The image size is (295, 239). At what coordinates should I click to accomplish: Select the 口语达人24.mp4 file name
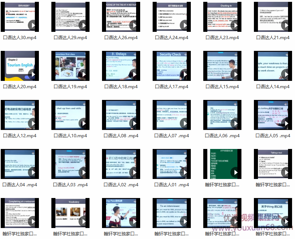pos(171,38)
